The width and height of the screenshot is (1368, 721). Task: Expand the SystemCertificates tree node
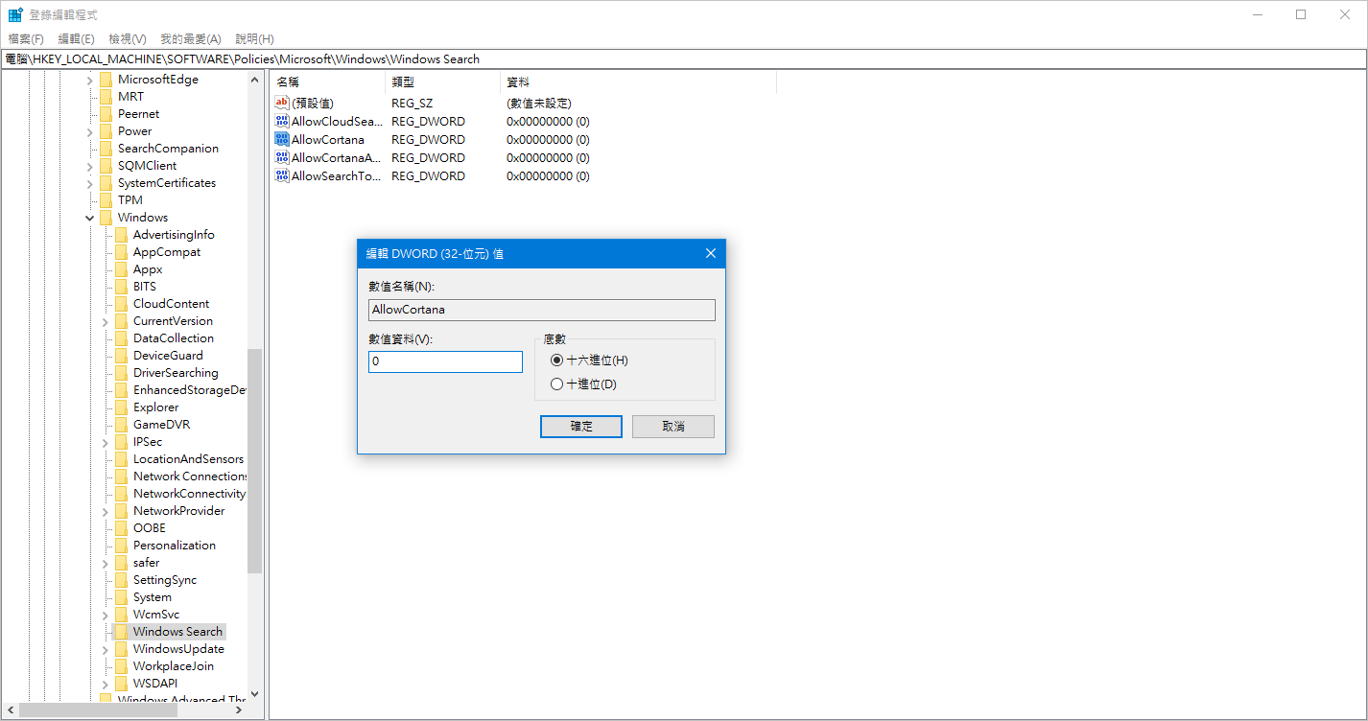pos(90,183)
